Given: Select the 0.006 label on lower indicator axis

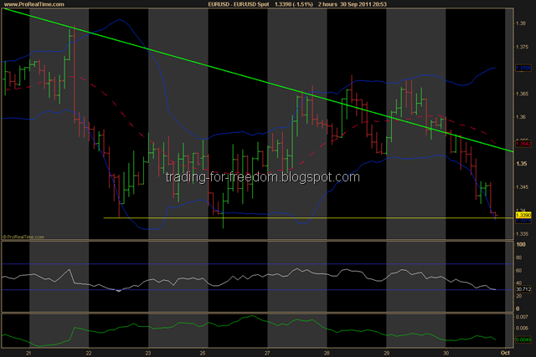Looking at the screenshot, I should pyautogui.click(x=522, y=329).
